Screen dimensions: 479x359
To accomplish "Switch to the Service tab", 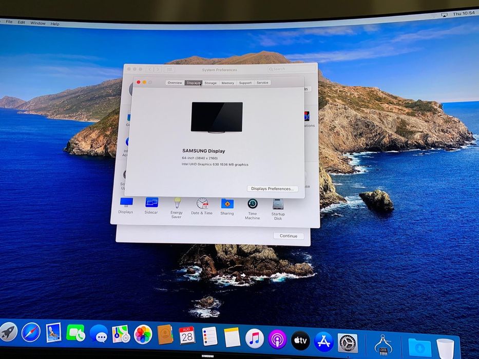I will pos(262,83).
